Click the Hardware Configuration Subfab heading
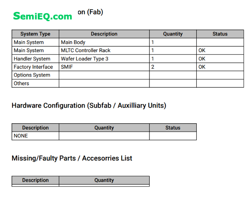The width and height of the screenshot is (249, 211). coord(89,105)
